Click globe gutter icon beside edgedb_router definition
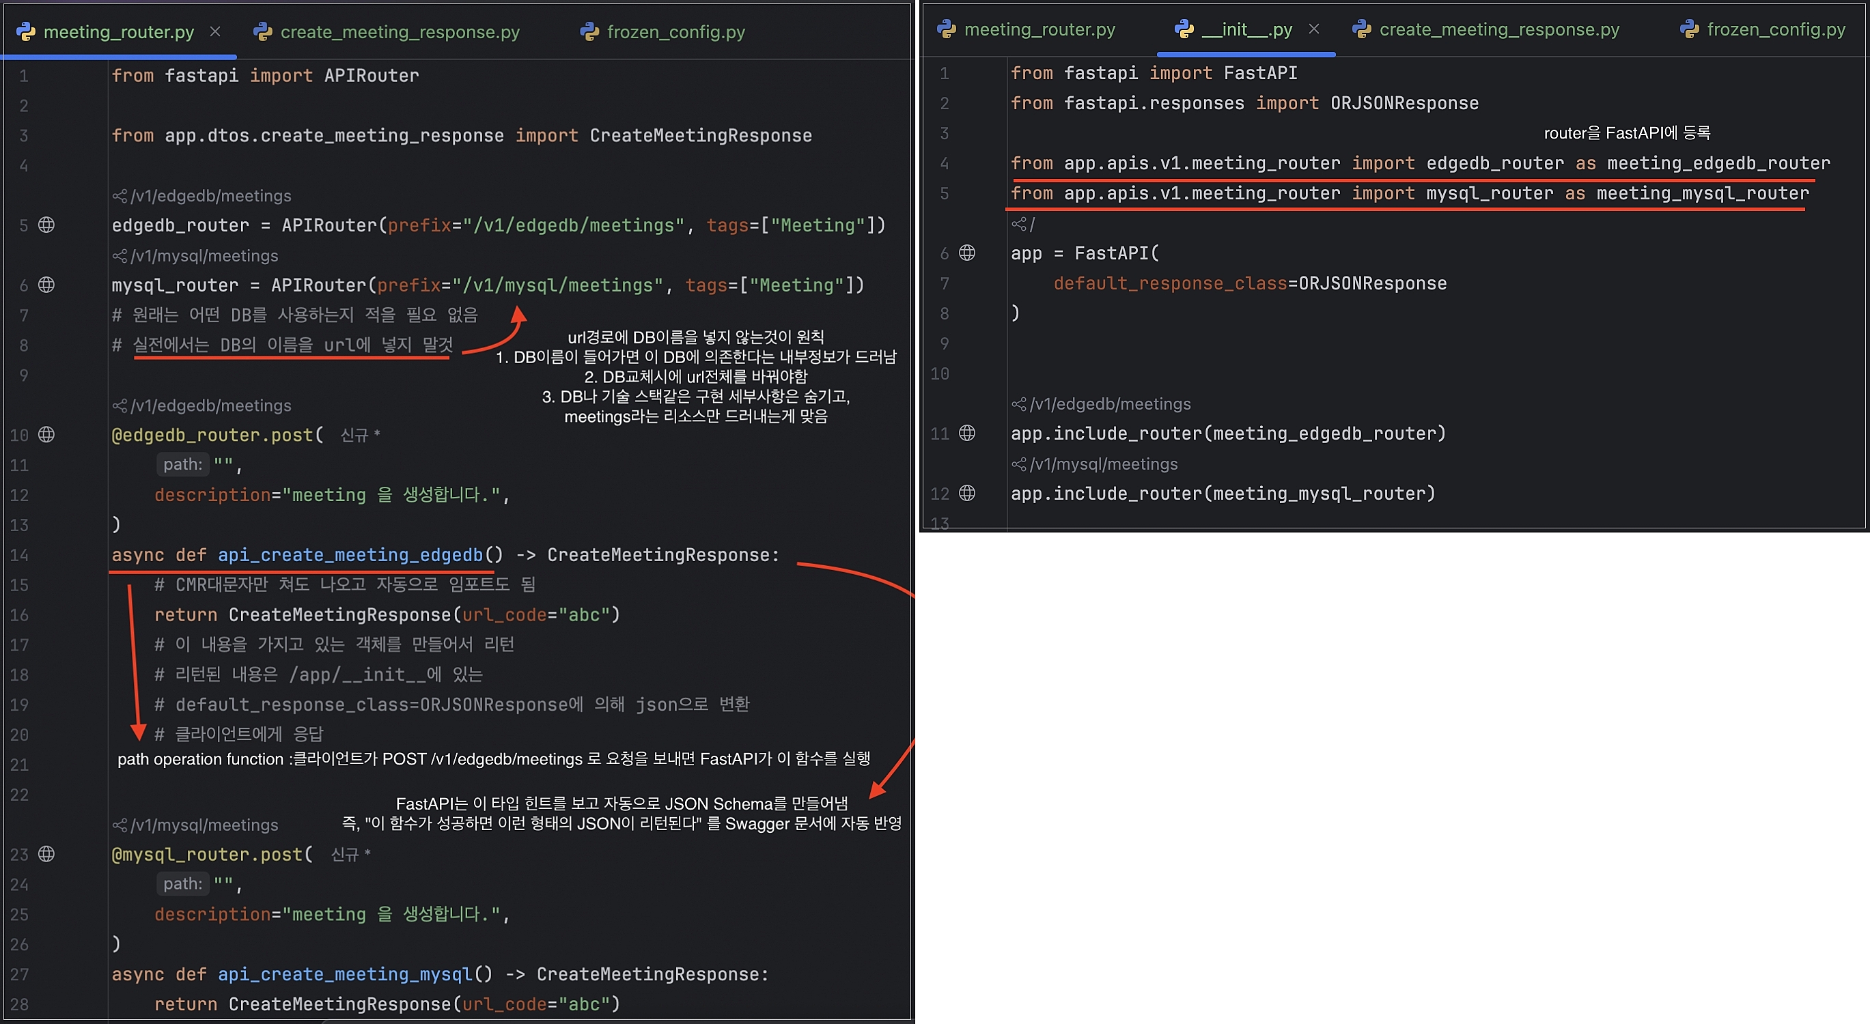This screenshot has width=1870, height=1024. (46, 225)
